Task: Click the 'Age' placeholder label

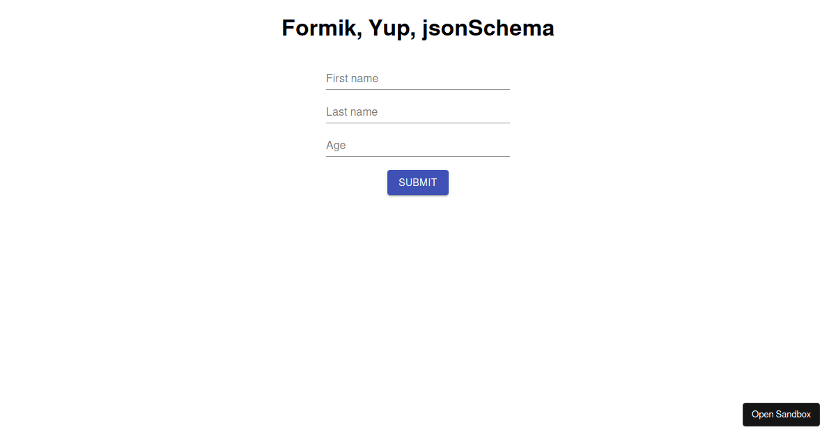Action: pos(336,146)
